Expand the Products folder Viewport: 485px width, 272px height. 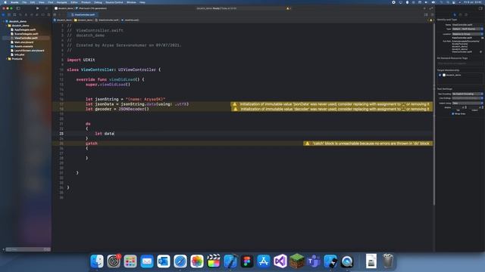tap(7, 59)
